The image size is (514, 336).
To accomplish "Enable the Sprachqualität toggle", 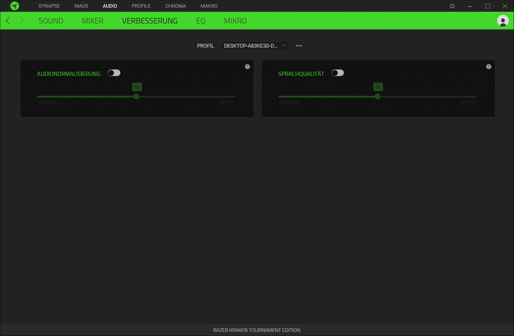I will coord(337,73).
